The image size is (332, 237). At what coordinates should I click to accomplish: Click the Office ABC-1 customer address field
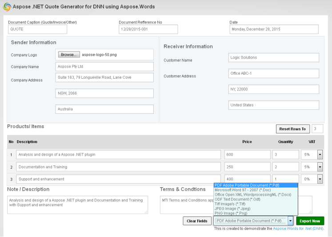pos(274,73)
